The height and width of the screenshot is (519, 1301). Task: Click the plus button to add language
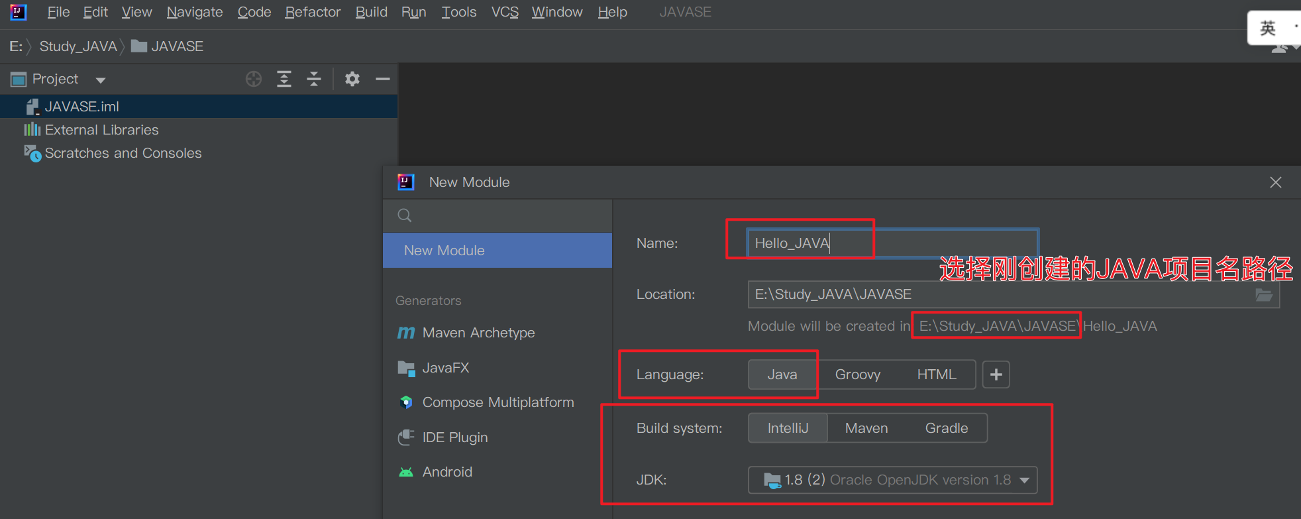[996, 375]
